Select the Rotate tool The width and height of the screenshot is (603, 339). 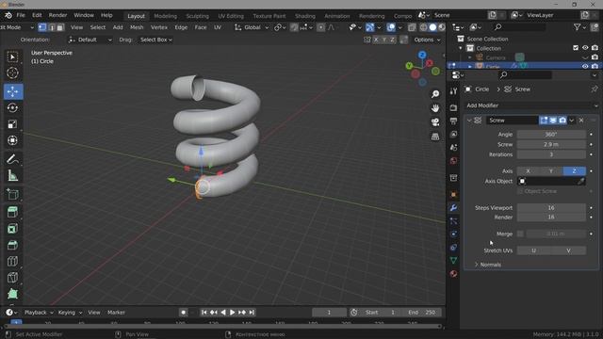tap(12, 107)
